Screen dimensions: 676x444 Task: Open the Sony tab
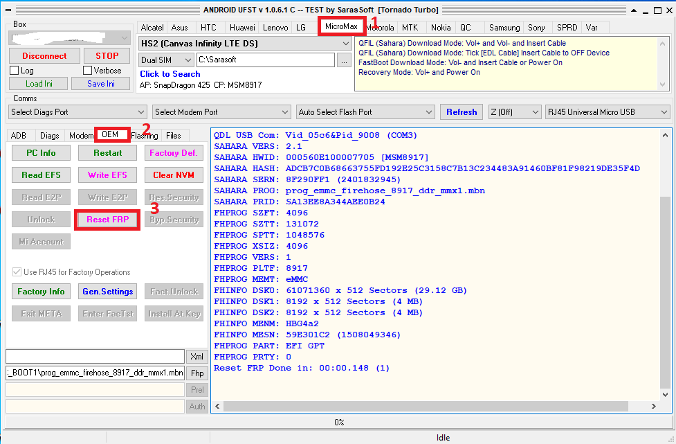pyautogui.click(x=536, y=28)
